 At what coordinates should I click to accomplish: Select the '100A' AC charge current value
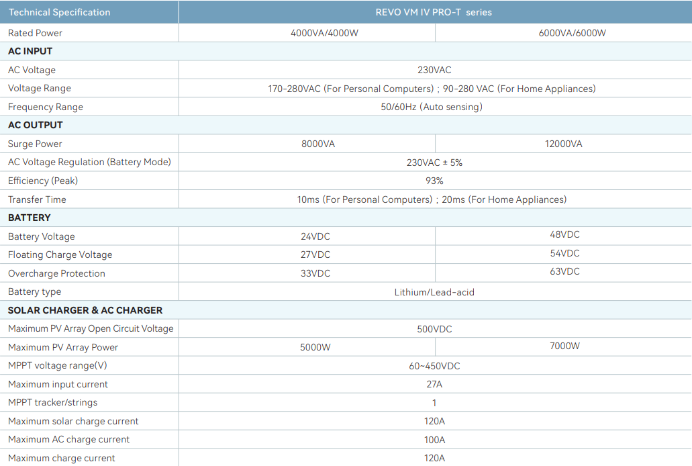pyautogui.click(x=434, y=440)
